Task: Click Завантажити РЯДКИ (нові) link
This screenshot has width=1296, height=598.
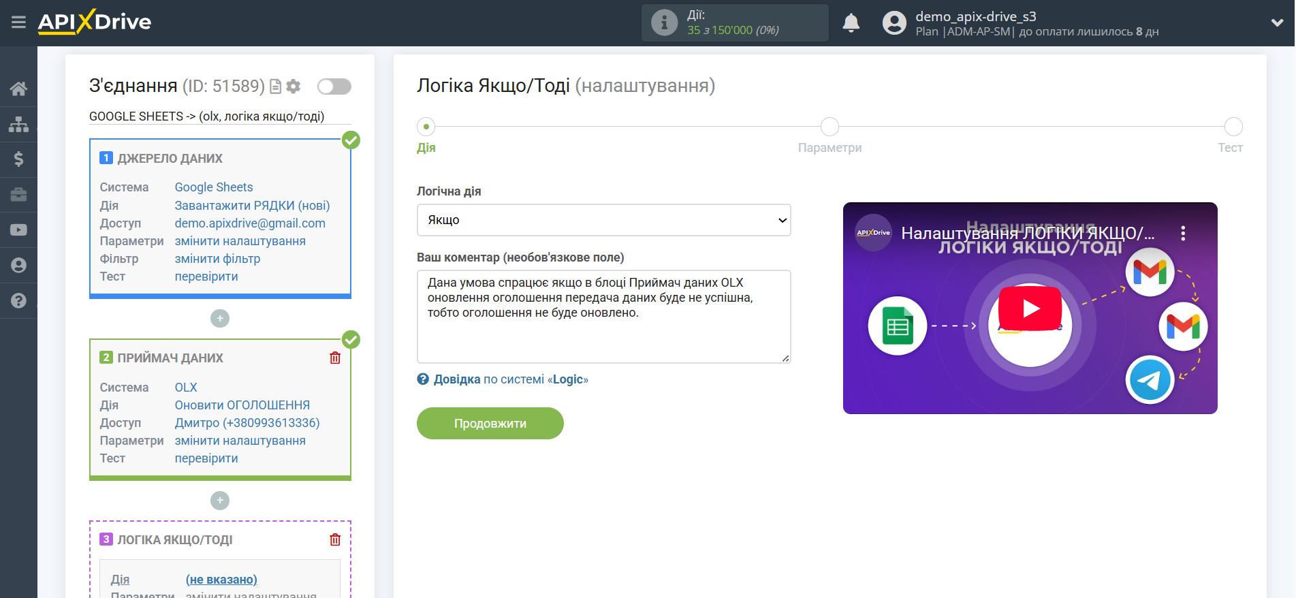Action: (x=252, y=206)
